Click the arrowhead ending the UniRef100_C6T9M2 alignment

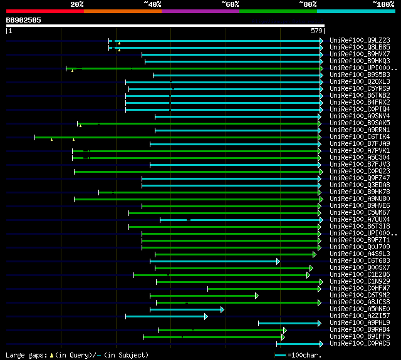pos(257,296)
